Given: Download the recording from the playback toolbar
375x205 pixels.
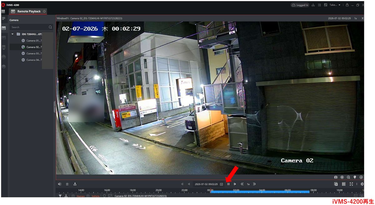Looking at the screenshot, I should (75, 184).
